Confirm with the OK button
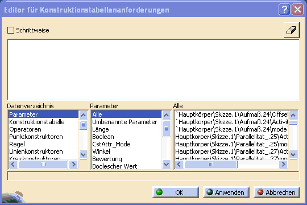 pos(176,192)
